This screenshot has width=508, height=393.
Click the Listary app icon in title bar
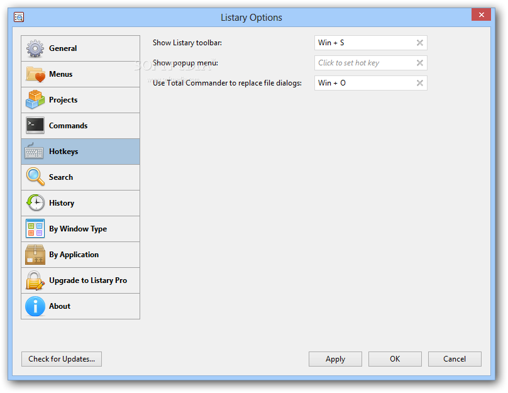point(19,17)
